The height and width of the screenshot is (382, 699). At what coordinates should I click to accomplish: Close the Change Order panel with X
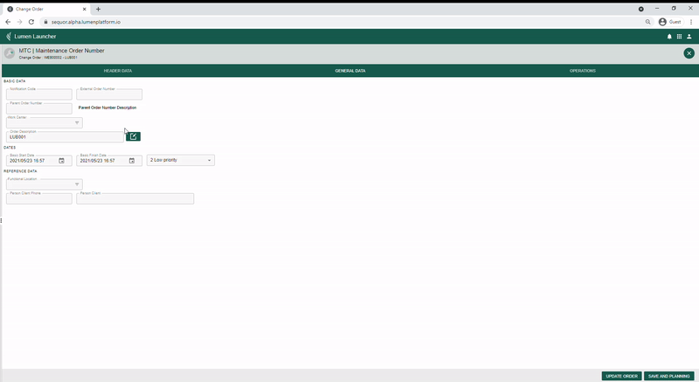[689, 53]
